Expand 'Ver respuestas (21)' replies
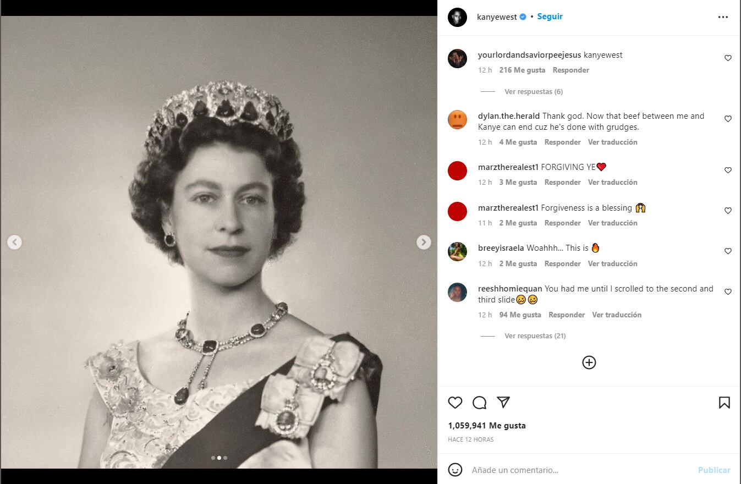The height and width of the screenshot is (484, 741). (535, 336)
